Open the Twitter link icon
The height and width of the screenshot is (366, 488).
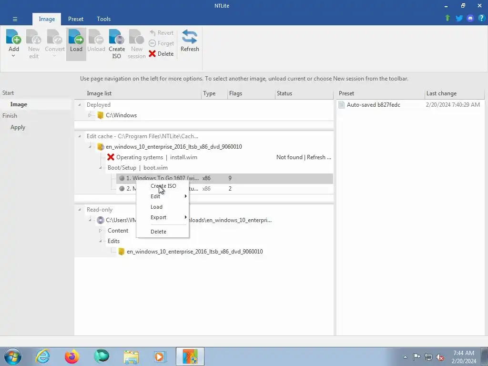point(459,18)
